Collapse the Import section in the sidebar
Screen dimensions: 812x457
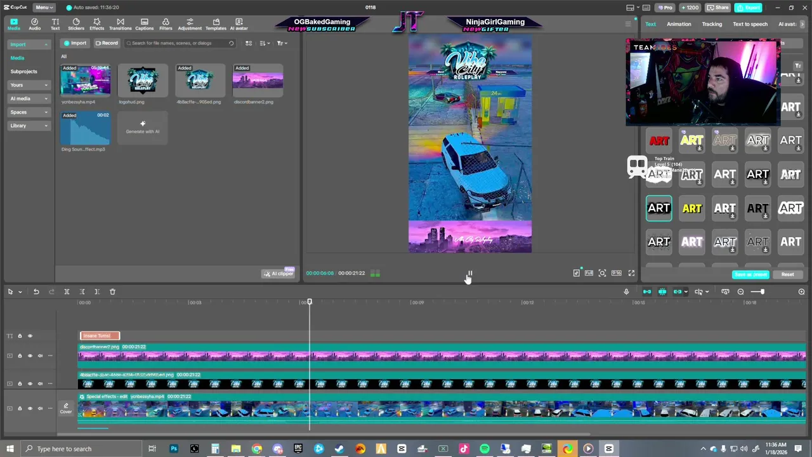tap(29, 44)
